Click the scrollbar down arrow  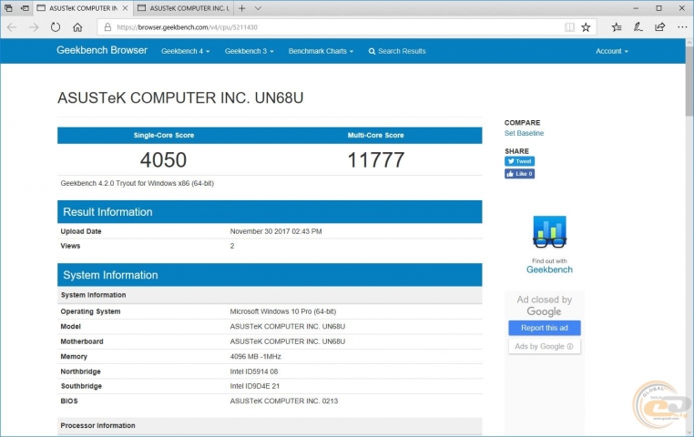[x=689, y=432]
